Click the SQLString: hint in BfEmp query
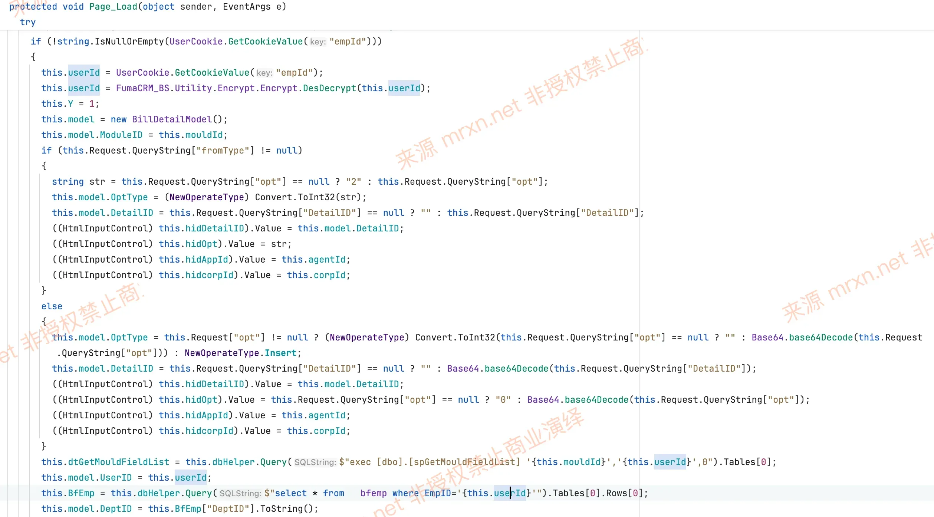The height and width of the screenshot is (517, 934). click(x=240, y=493)
